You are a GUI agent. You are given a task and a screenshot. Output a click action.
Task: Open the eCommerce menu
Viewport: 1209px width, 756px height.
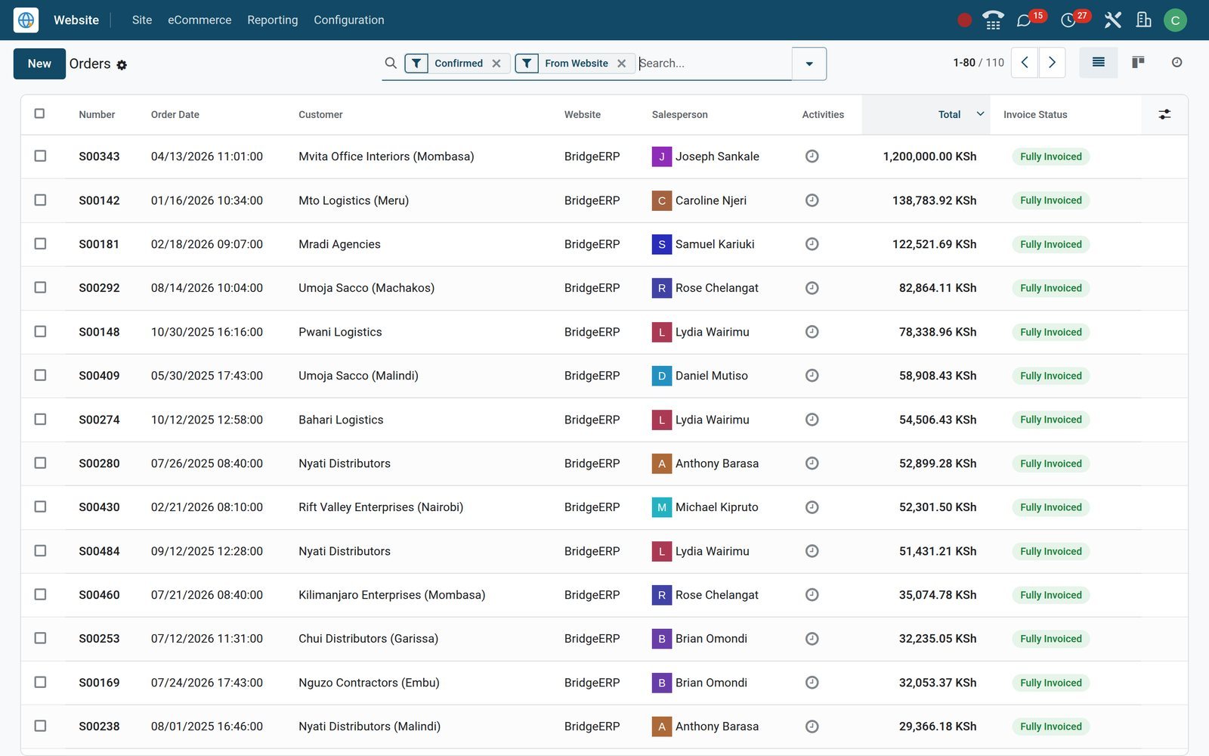199,20
